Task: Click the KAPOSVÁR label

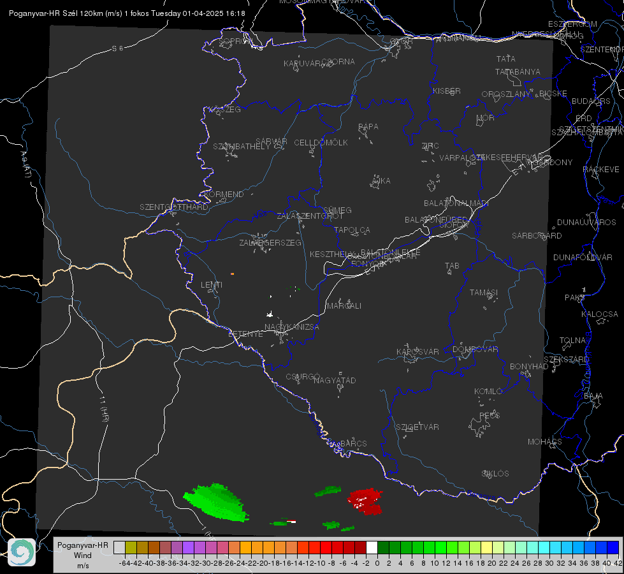Action: tap(417, 351)
